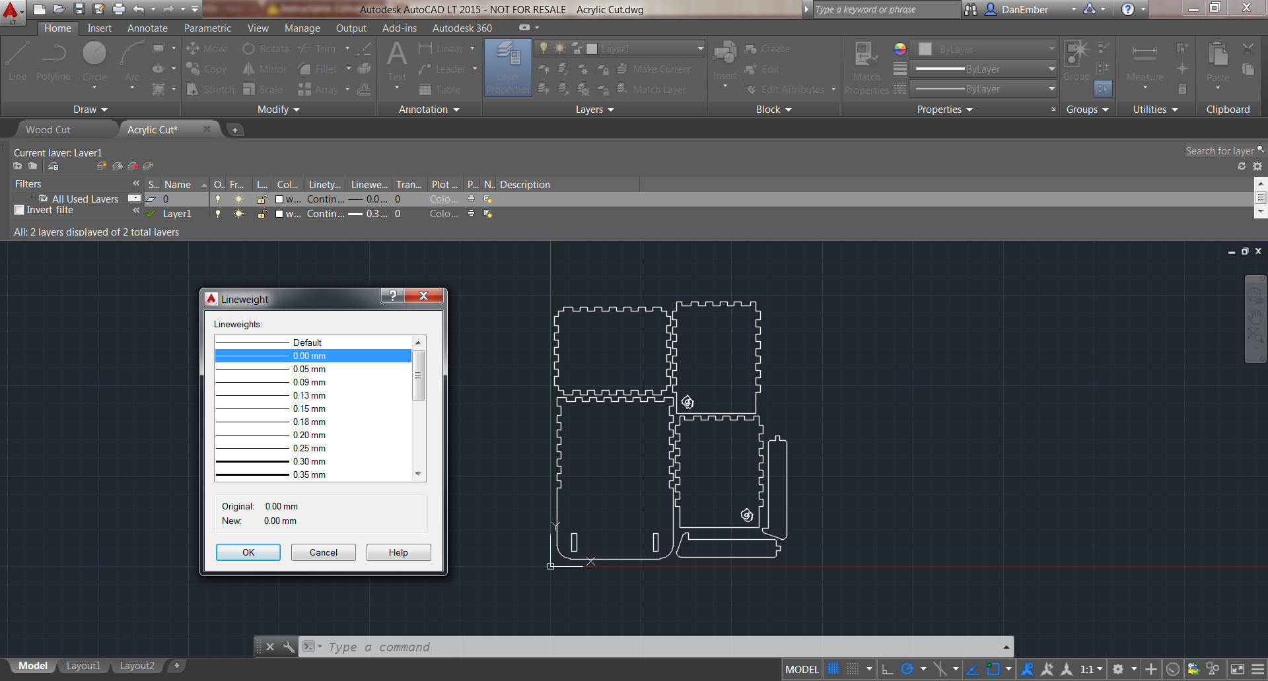Click Clean Screen icon in status bar
This screenshot has height=681, width=1268.
coord(1238,669)
